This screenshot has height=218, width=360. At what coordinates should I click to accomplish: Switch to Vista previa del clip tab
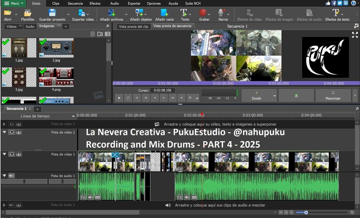(134, 26)
